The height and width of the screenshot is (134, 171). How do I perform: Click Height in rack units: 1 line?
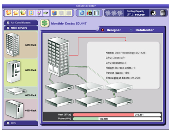120,68
